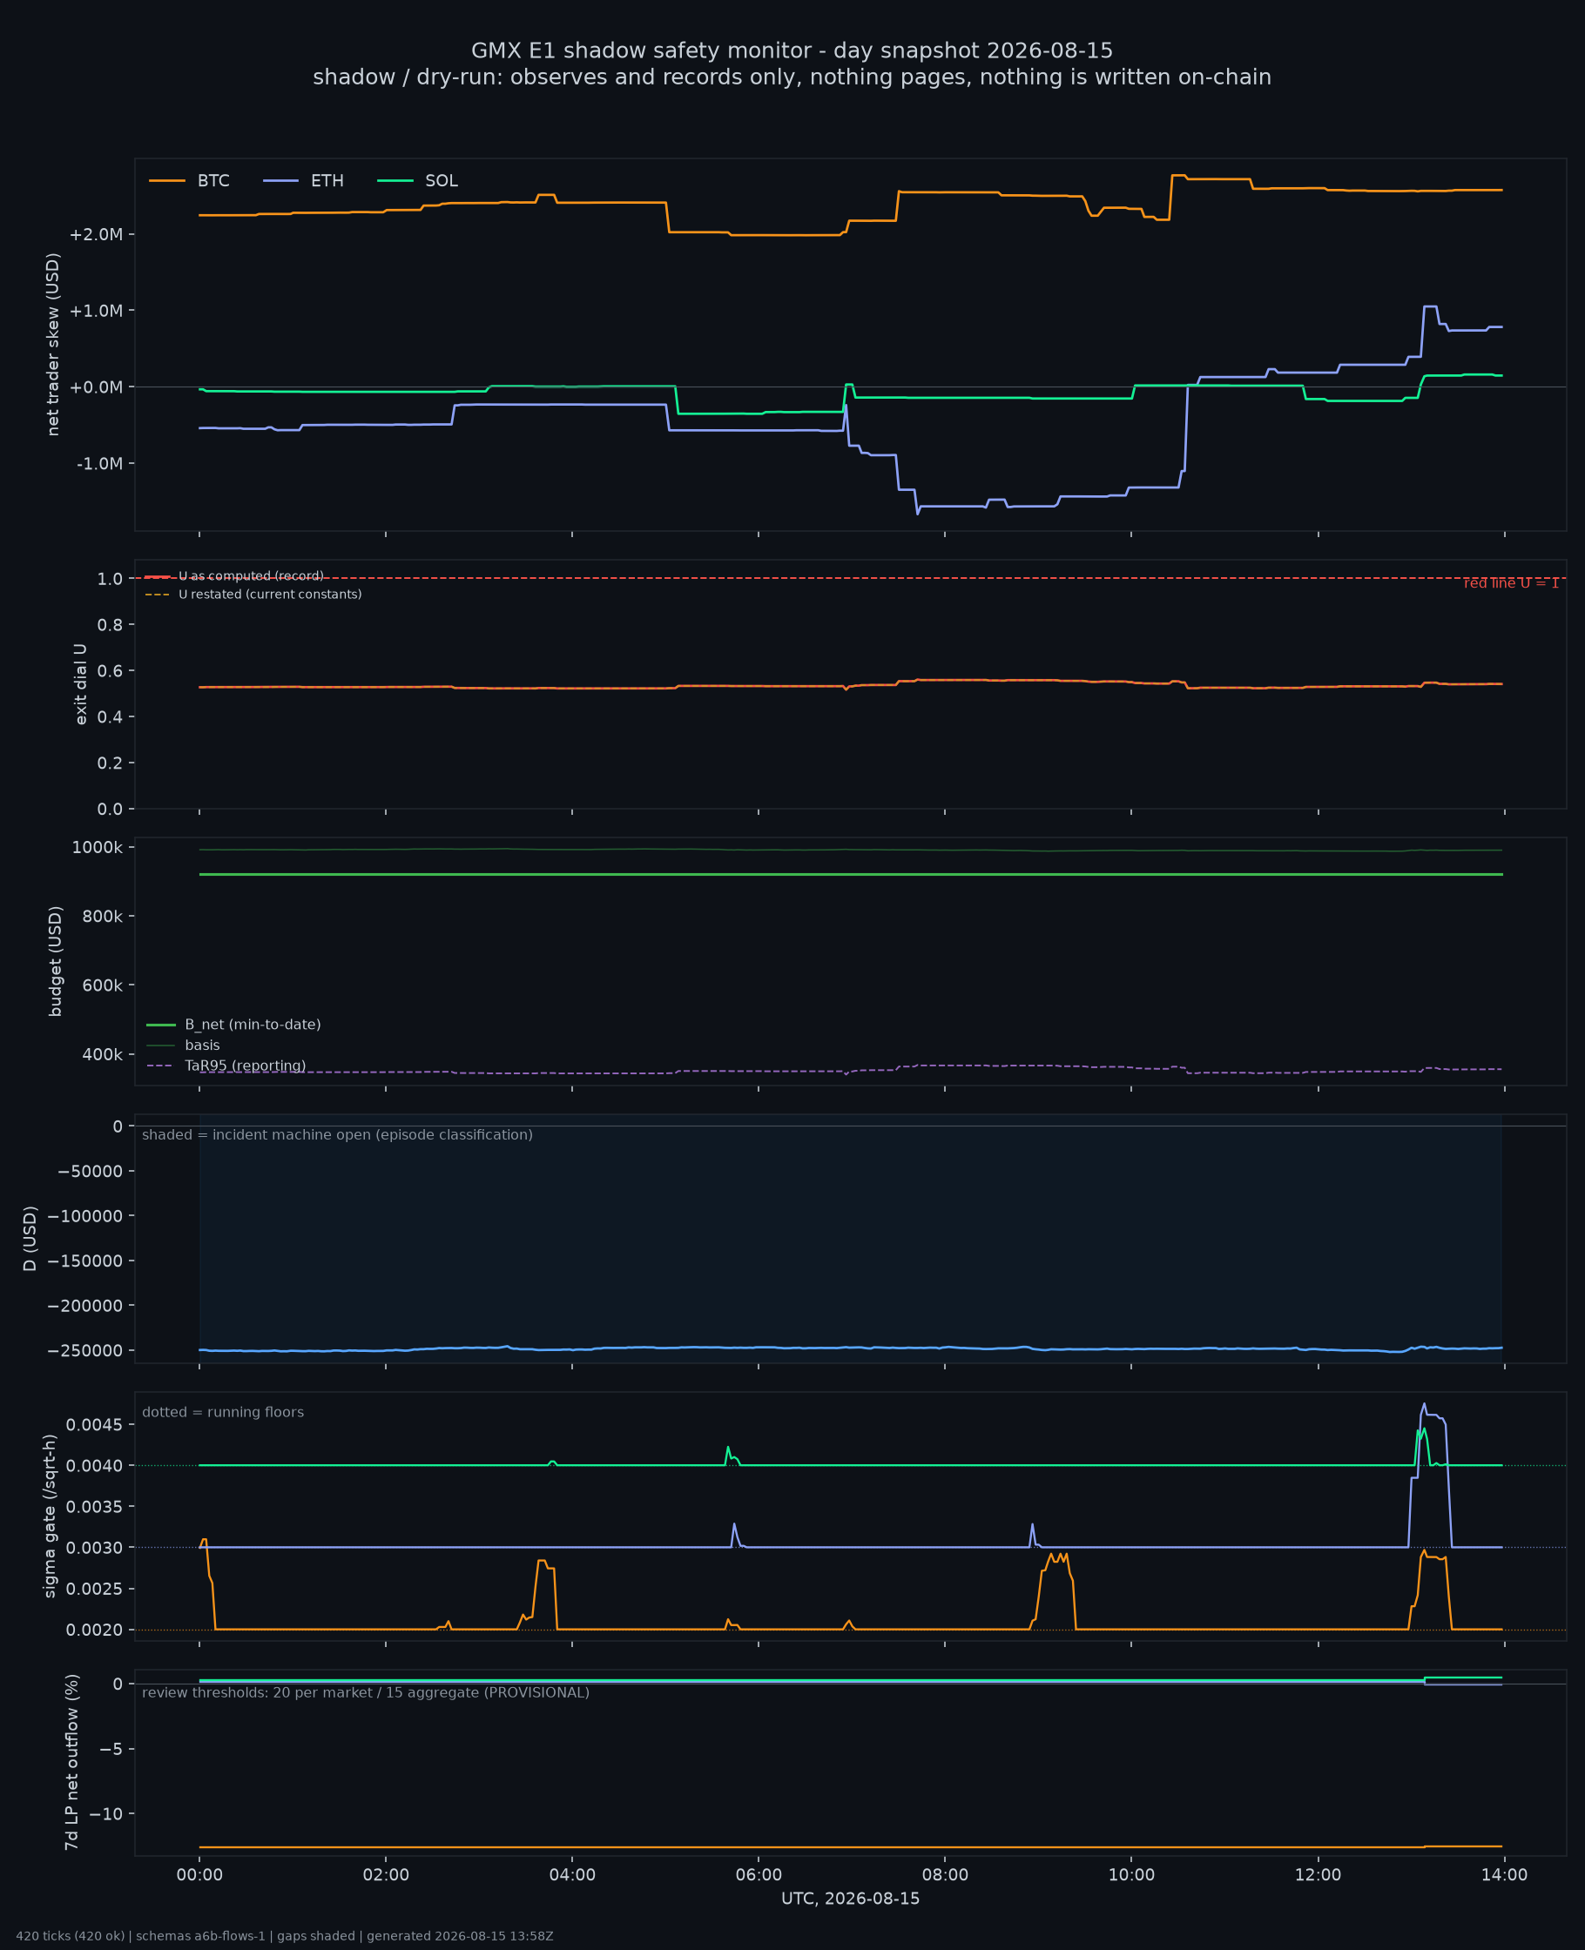Click the "12:00" time tick label
Image resolution: width=1585 pixels, height=1950 pixels.
click(1319, 1875)
